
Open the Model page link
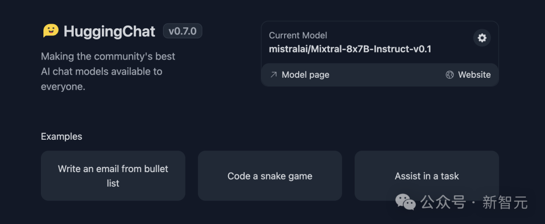tap(305, 75)
